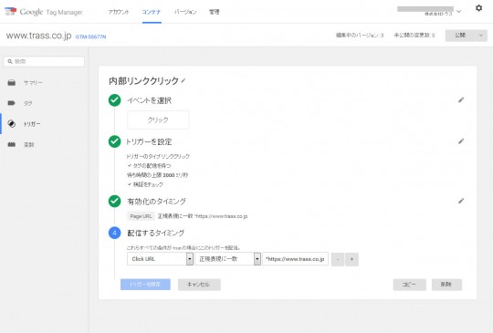The height and width of the screenshot is (333, 493).
Task: Click the イベントを選択 green checkmark
Action: click(114, 100)
